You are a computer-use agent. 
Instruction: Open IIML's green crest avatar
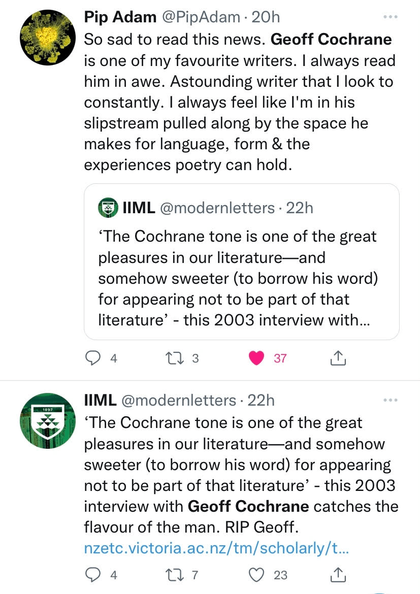44,421
